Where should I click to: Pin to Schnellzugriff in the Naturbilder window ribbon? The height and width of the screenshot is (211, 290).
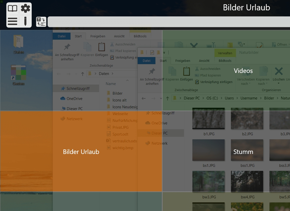point(152,76)
